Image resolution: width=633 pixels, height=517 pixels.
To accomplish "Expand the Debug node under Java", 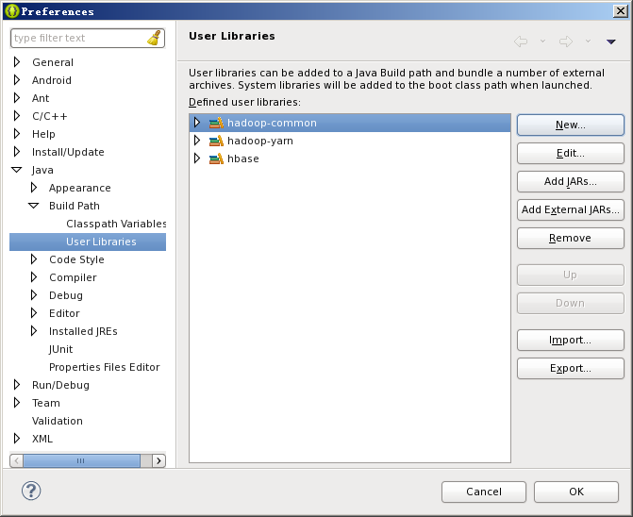I will [34, 295].
